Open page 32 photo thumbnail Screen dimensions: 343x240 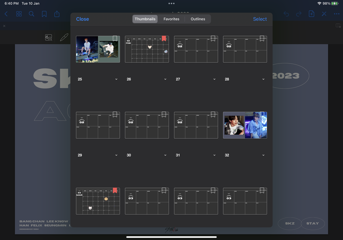(245, 125)
